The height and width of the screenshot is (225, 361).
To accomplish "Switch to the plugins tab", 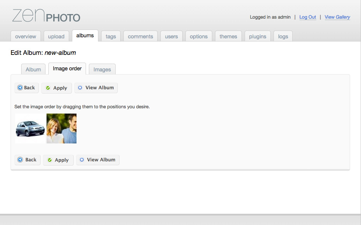I will pos(258,37).
